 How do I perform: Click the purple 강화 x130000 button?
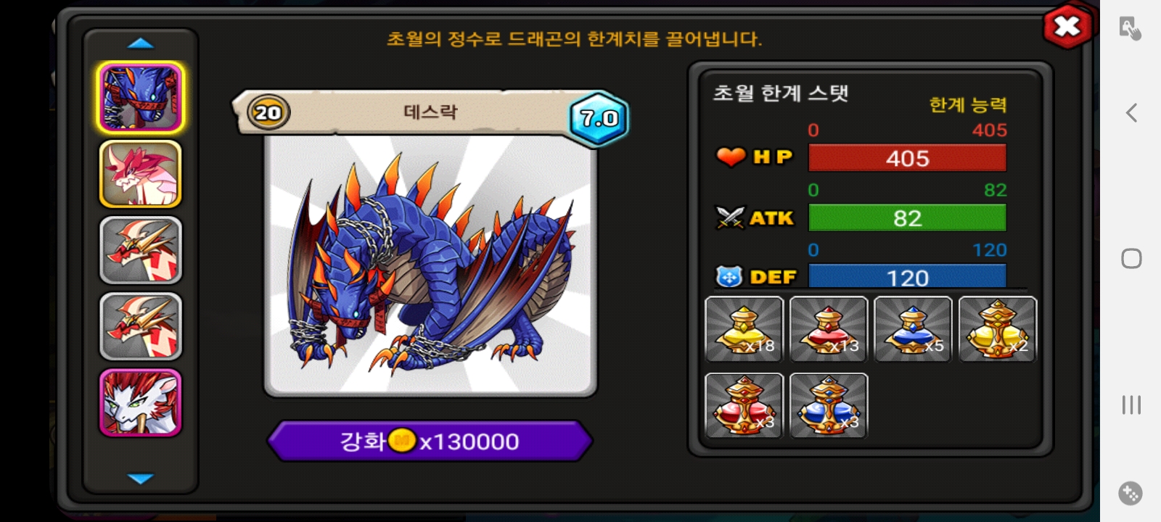[x=430, y=441]
